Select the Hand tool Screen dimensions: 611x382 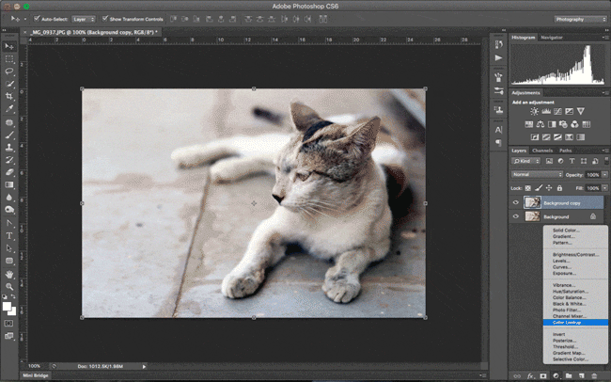pyautogui.click(x=9, y=275)
